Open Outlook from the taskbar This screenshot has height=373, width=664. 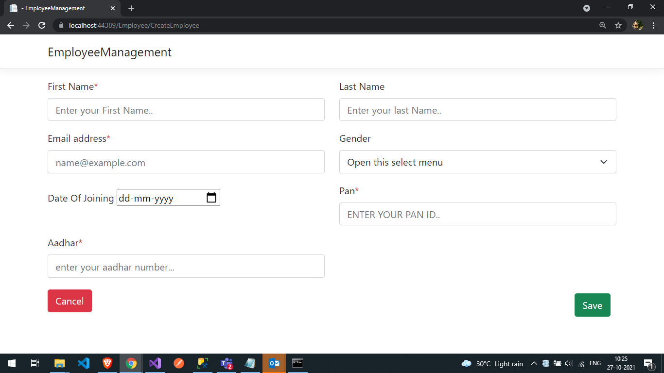pyautogui.click(x=274, y=363)
